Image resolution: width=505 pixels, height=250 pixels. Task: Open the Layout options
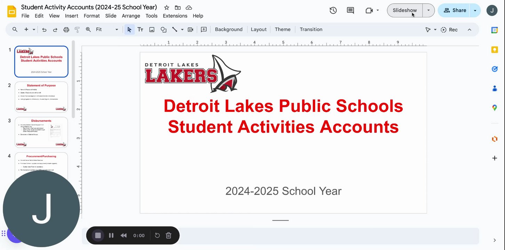click(x=259, y=30)
